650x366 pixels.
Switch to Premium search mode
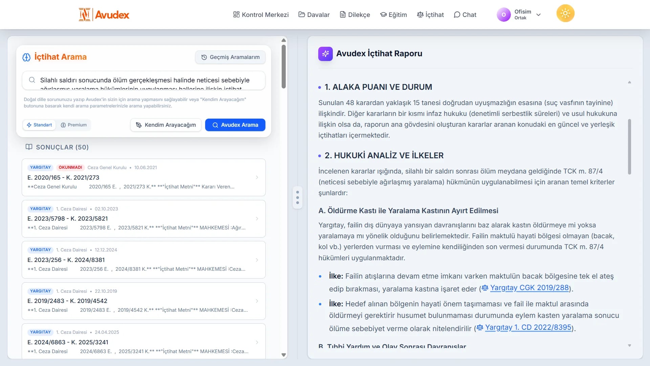(x=73, y=125)
